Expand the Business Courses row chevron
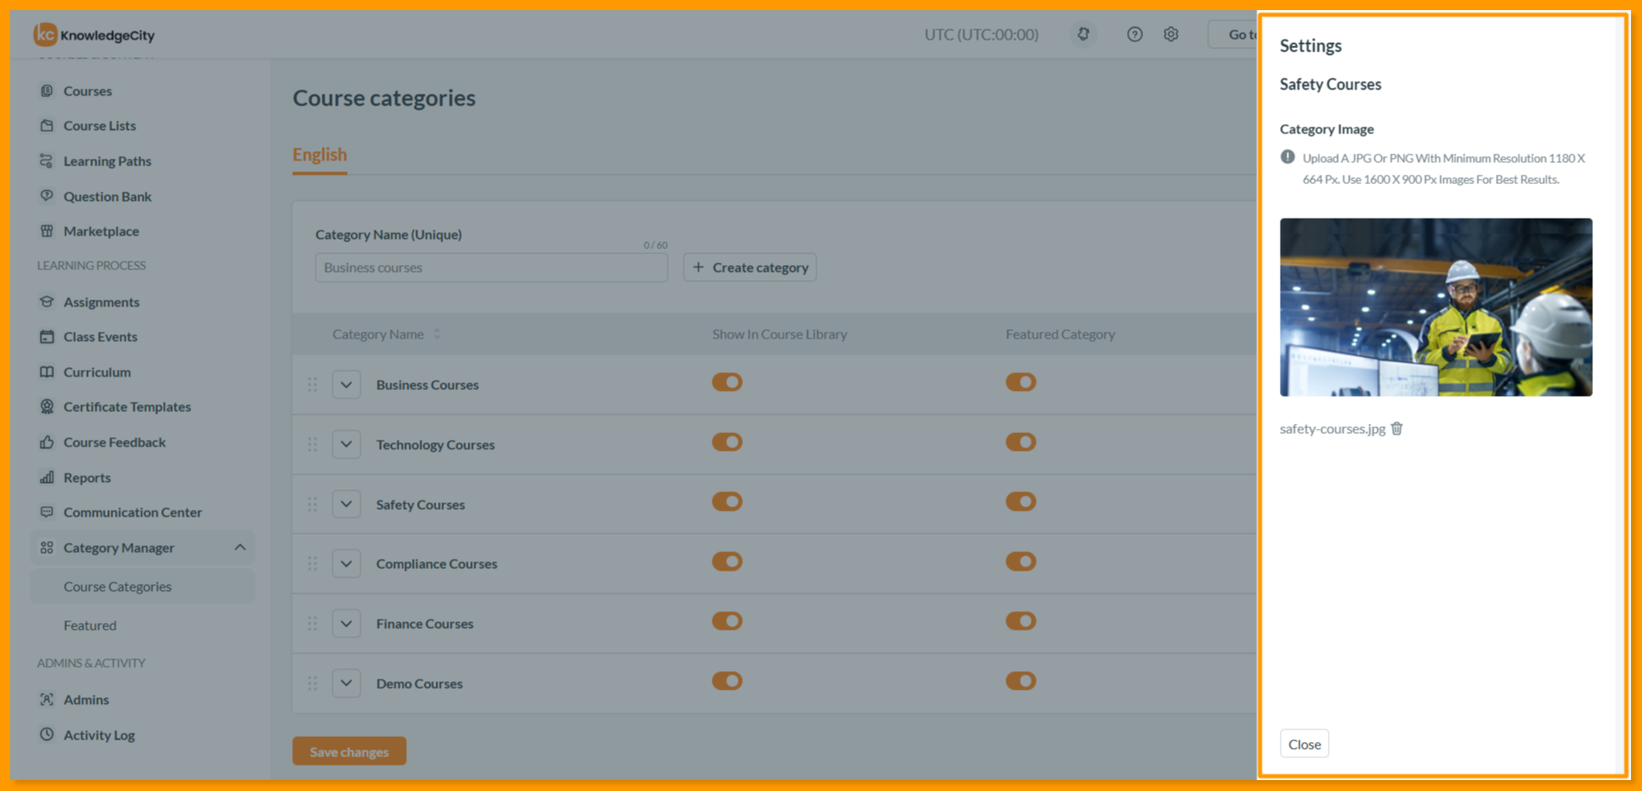 click(x=346, y=384)
